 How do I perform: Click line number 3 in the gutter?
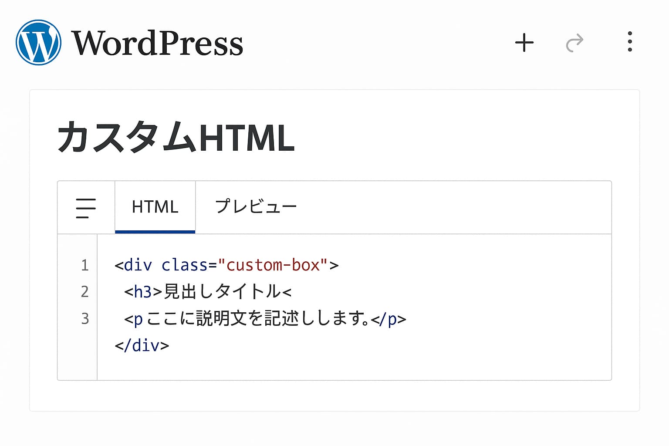tap(84, 318)
